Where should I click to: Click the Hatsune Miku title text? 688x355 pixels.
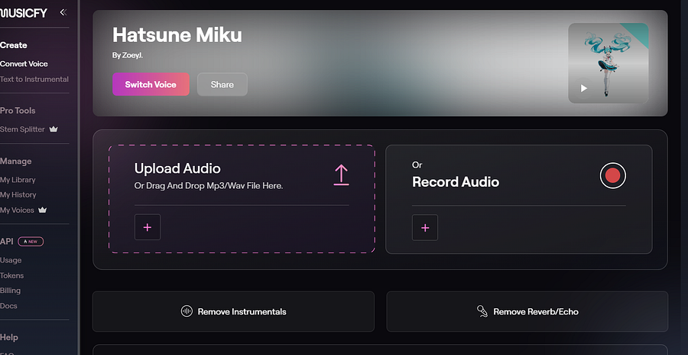click(x=177, y=34)
